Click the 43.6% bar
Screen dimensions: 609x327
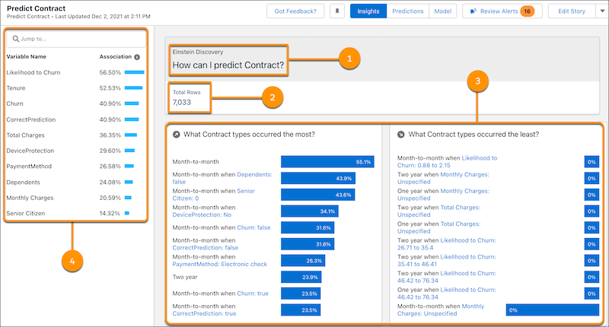pyautogui.click(x=317, y=195)
